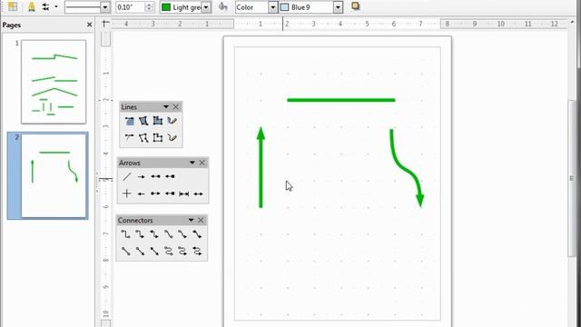Image resolution: width=581 pixels, height=327 pixels.
Task: Select the Line (45°) cross tool in Arrows
Action: click(127, 193)
